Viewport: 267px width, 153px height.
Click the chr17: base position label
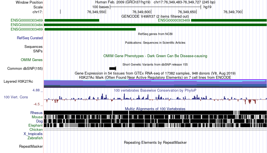coord(37,12)
